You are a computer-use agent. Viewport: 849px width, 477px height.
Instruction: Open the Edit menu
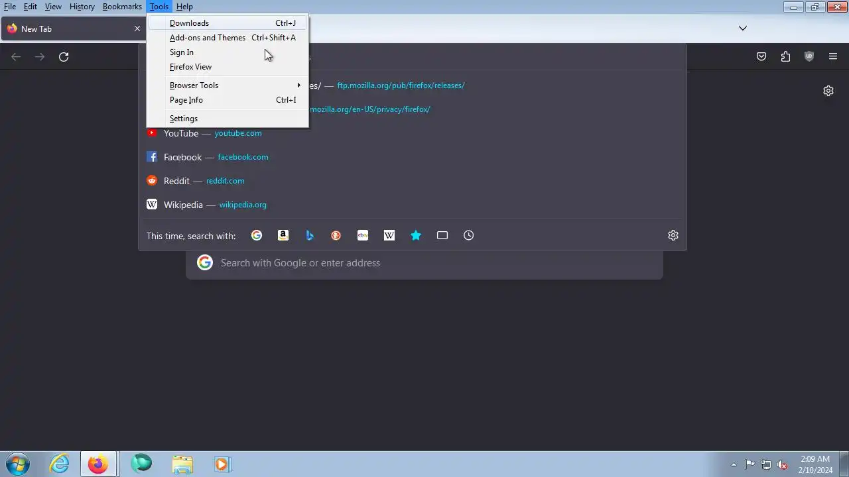click(x=31, y=7)
